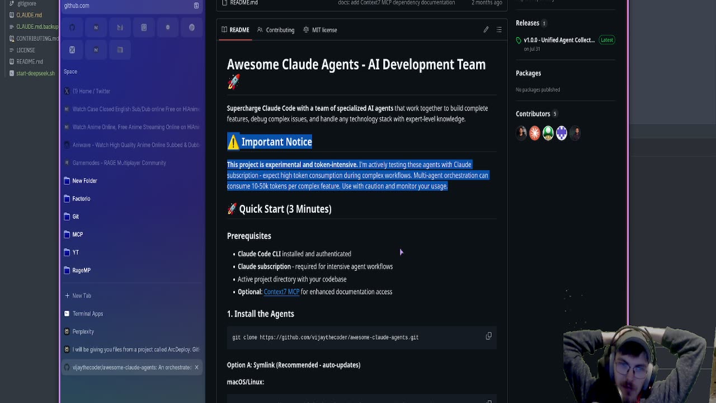Copy the git clone command

coord(488,336)
